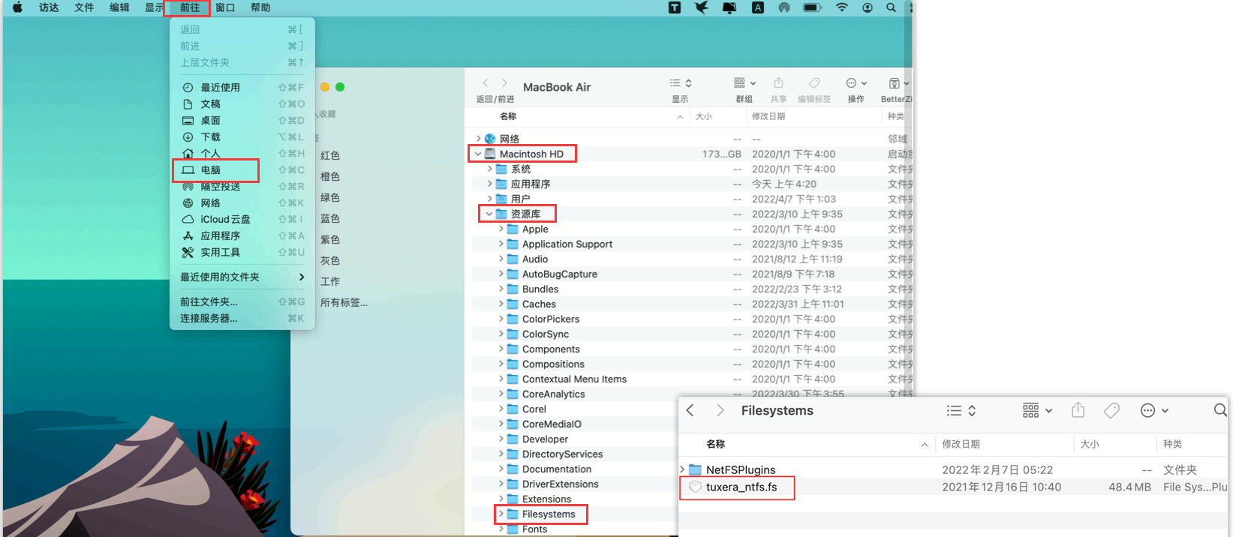
Task: Select the tuxera_ntfs.fs file
Action: point(741,487)
